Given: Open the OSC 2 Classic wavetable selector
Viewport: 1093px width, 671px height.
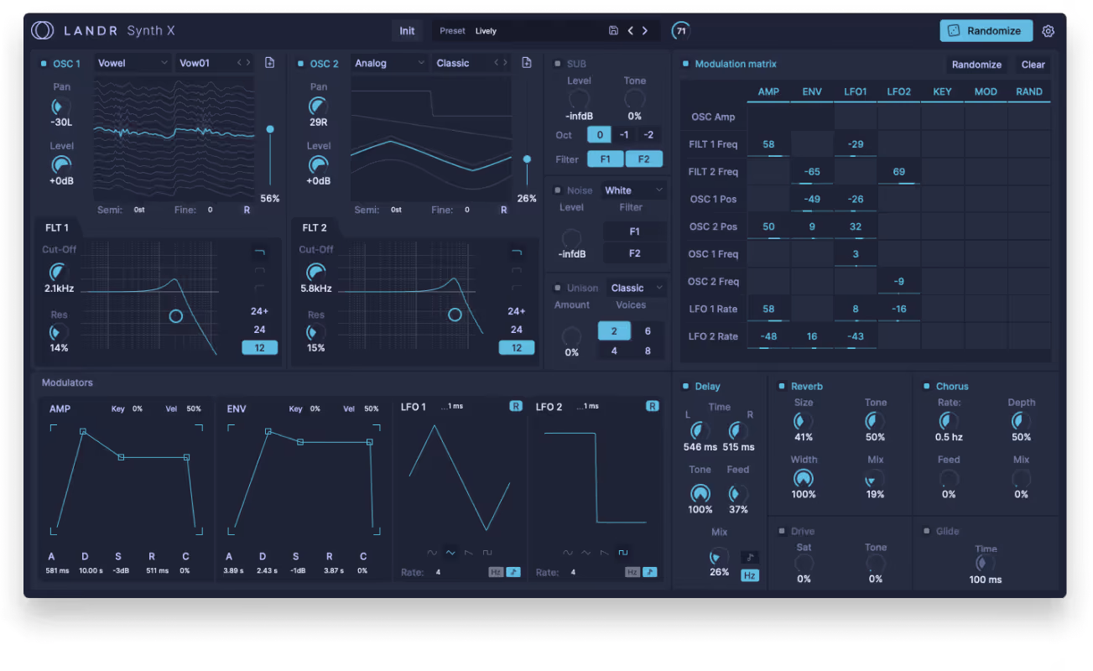Looking at the screenshot, I should tap(472, 63).
